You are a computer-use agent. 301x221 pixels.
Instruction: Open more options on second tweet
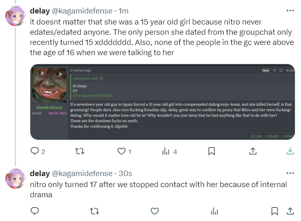click(x=290, y=173)
